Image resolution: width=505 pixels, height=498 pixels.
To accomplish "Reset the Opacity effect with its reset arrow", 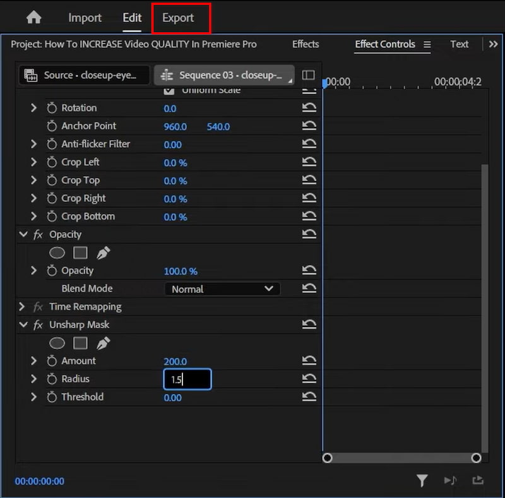I will (309, 234).
